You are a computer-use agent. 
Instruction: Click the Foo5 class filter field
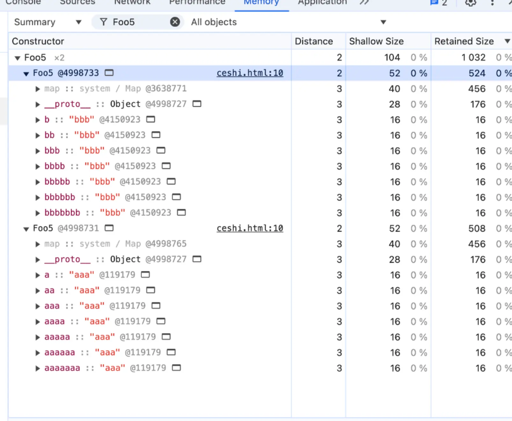tap(139, 22)
